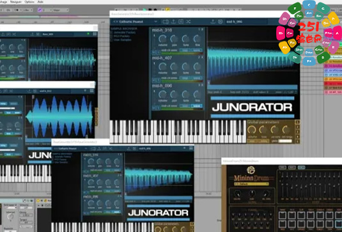The image size is (342, 232).
Task: Open the yellow preset dropdown in MininnDrum
Action: tap(251, 184)
